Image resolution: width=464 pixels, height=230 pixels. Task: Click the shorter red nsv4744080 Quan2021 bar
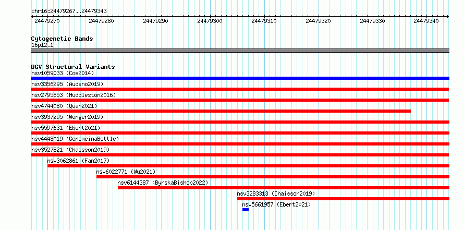[221, 111]
